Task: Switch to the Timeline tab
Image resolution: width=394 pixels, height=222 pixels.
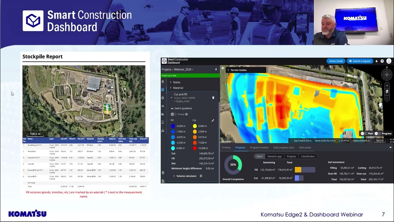Action: pos(226,147)
